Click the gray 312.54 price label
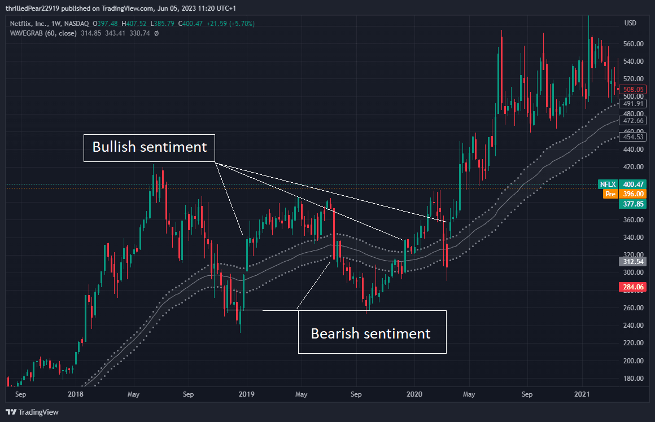Screen dimensions: 655x422 pyautogui.click(x=633, y=262)
